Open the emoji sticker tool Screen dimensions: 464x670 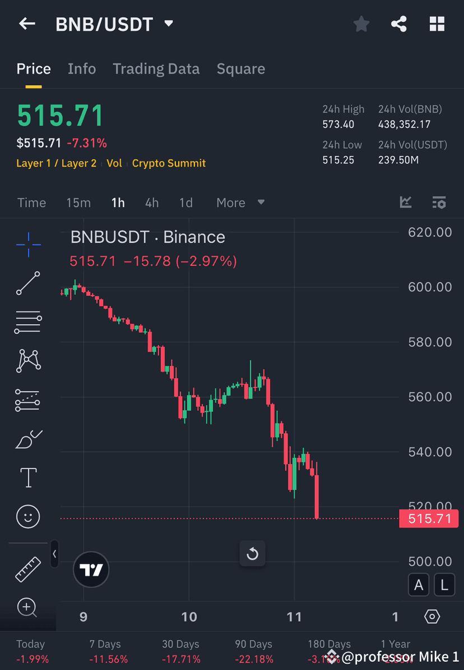pos(28,516)
